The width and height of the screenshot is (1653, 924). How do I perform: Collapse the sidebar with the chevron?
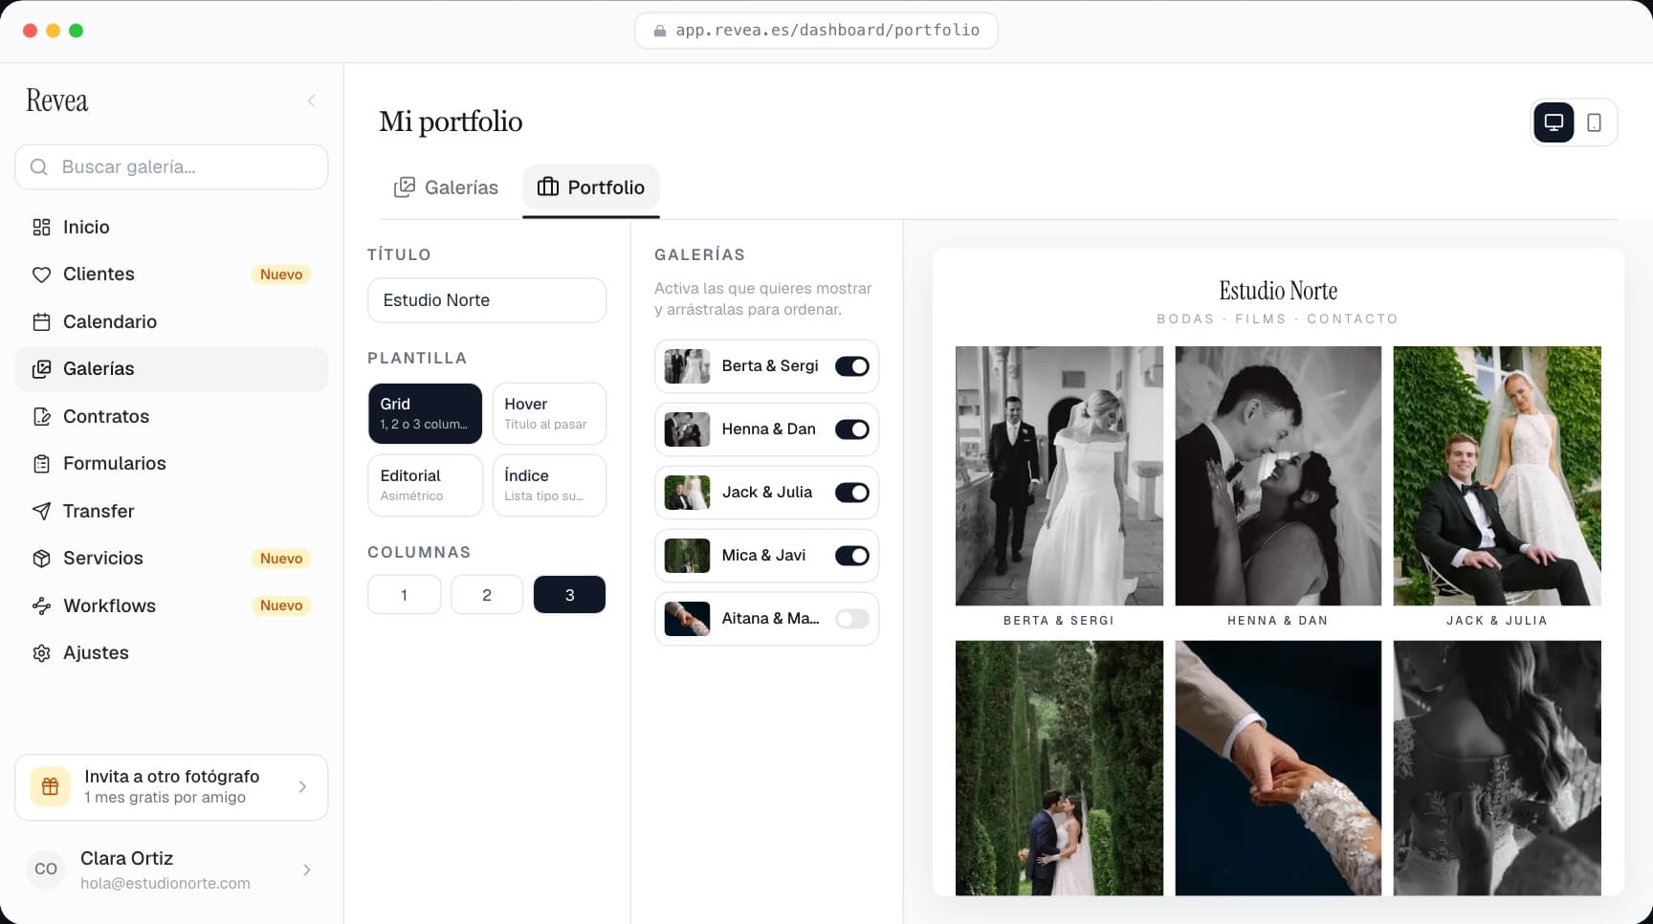tap(311, 101)
